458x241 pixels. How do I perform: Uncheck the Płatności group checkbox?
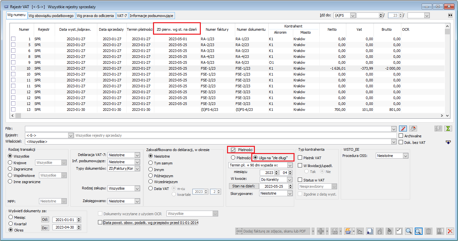[x=233, y=150]
